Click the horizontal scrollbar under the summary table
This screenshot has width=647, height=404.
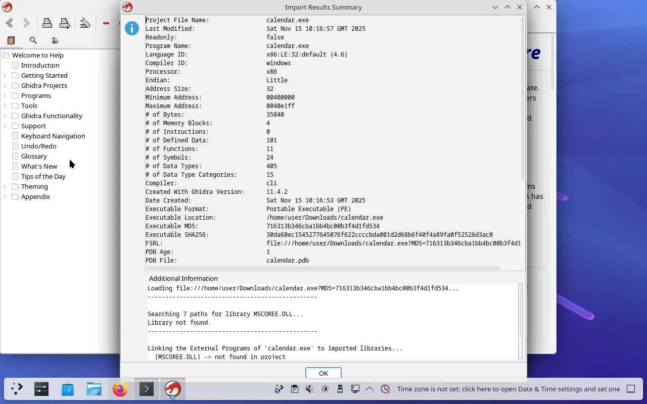click(323, 268)
